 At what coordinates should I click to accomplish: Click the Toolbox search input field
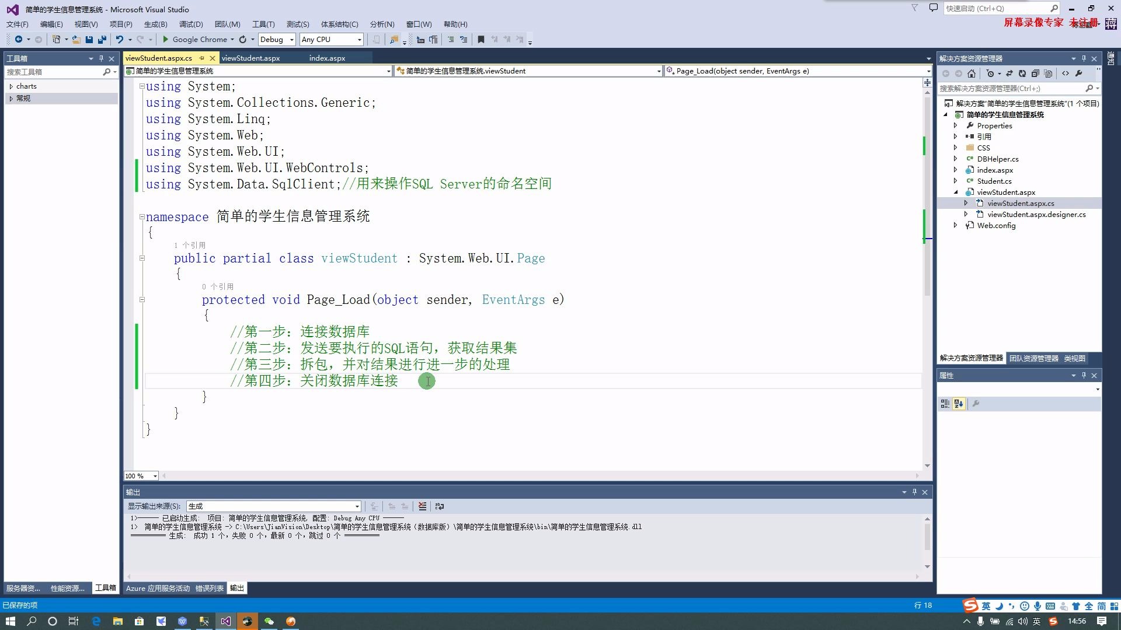[x=53, y=72]
